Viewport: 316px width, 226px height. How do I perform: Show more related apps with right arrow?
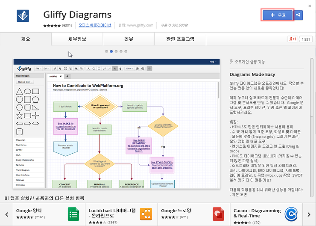309,214
